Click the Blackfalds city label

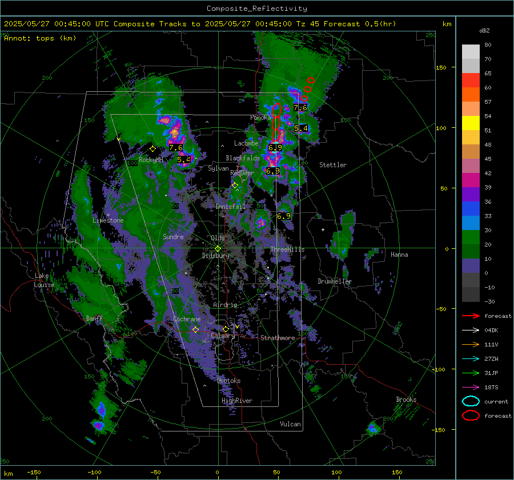coord(243,158)
